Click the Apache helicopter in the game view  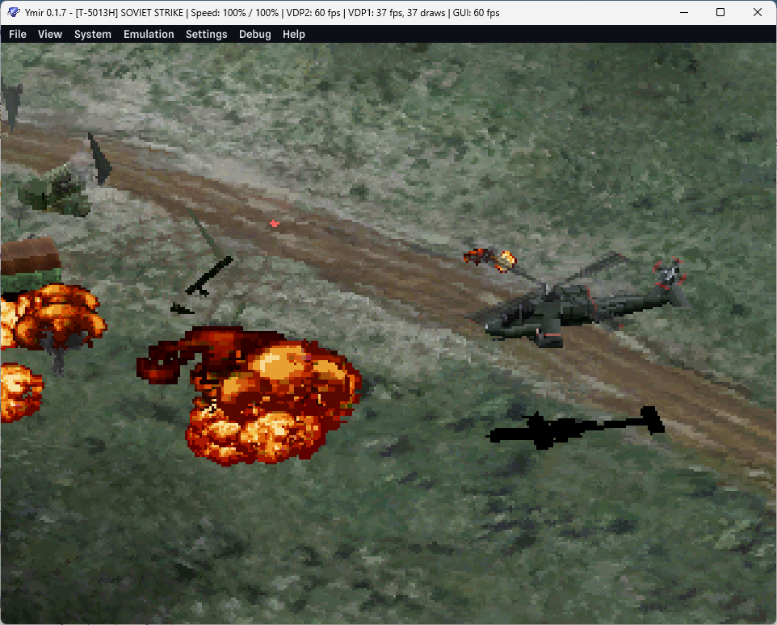point(577,300)
